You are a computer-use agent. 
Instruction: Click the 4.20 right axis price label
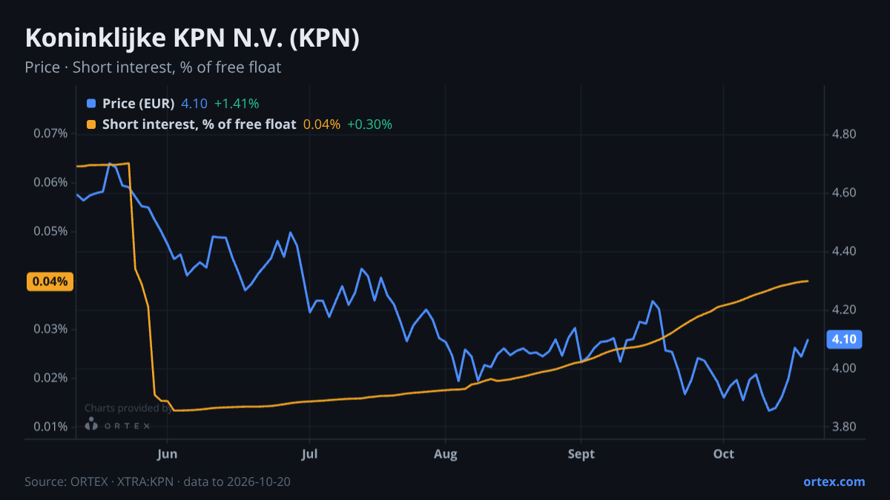click(845, 310)
